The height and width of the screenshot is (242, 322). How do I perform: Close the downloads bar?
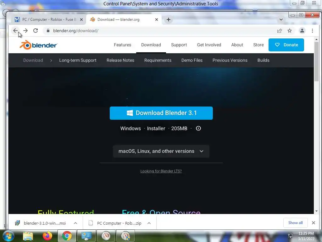point(314,223)
